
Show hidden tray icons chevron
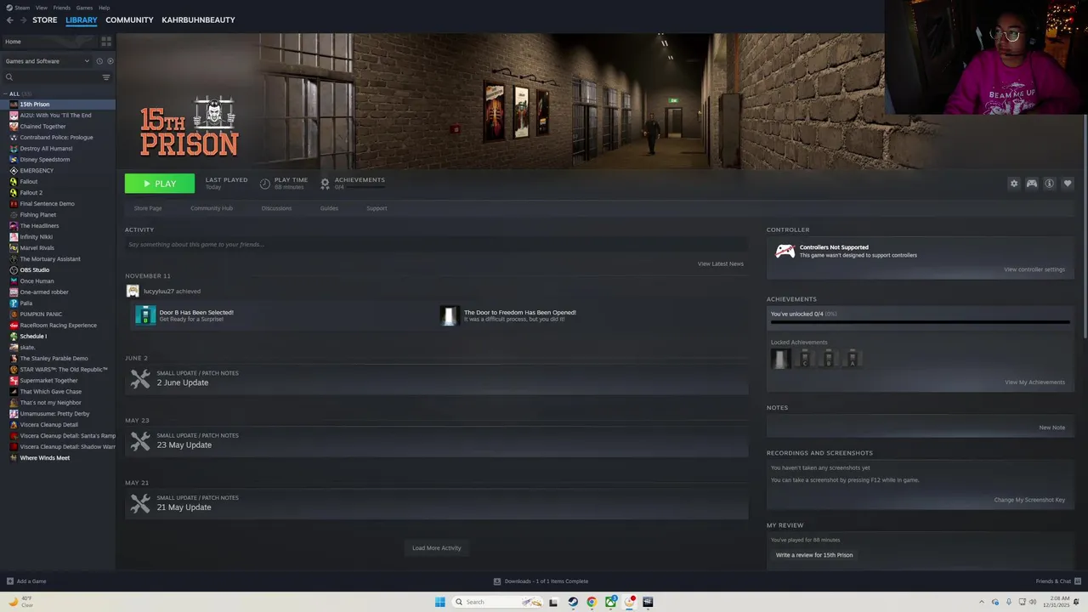click(981, 602)
